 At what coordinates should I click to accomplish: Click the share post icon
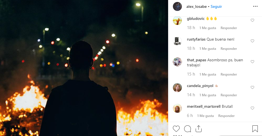198,129
